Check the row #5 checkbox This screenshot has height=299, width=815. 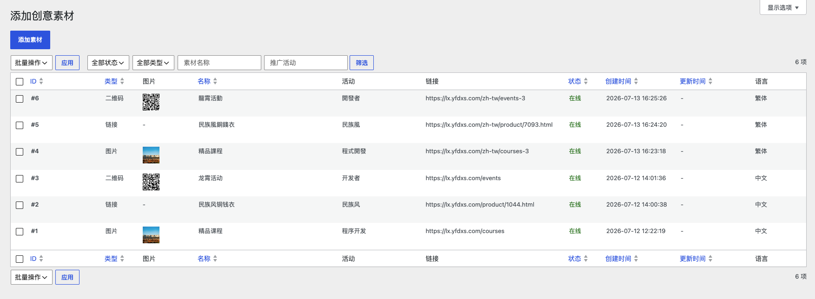20,125
